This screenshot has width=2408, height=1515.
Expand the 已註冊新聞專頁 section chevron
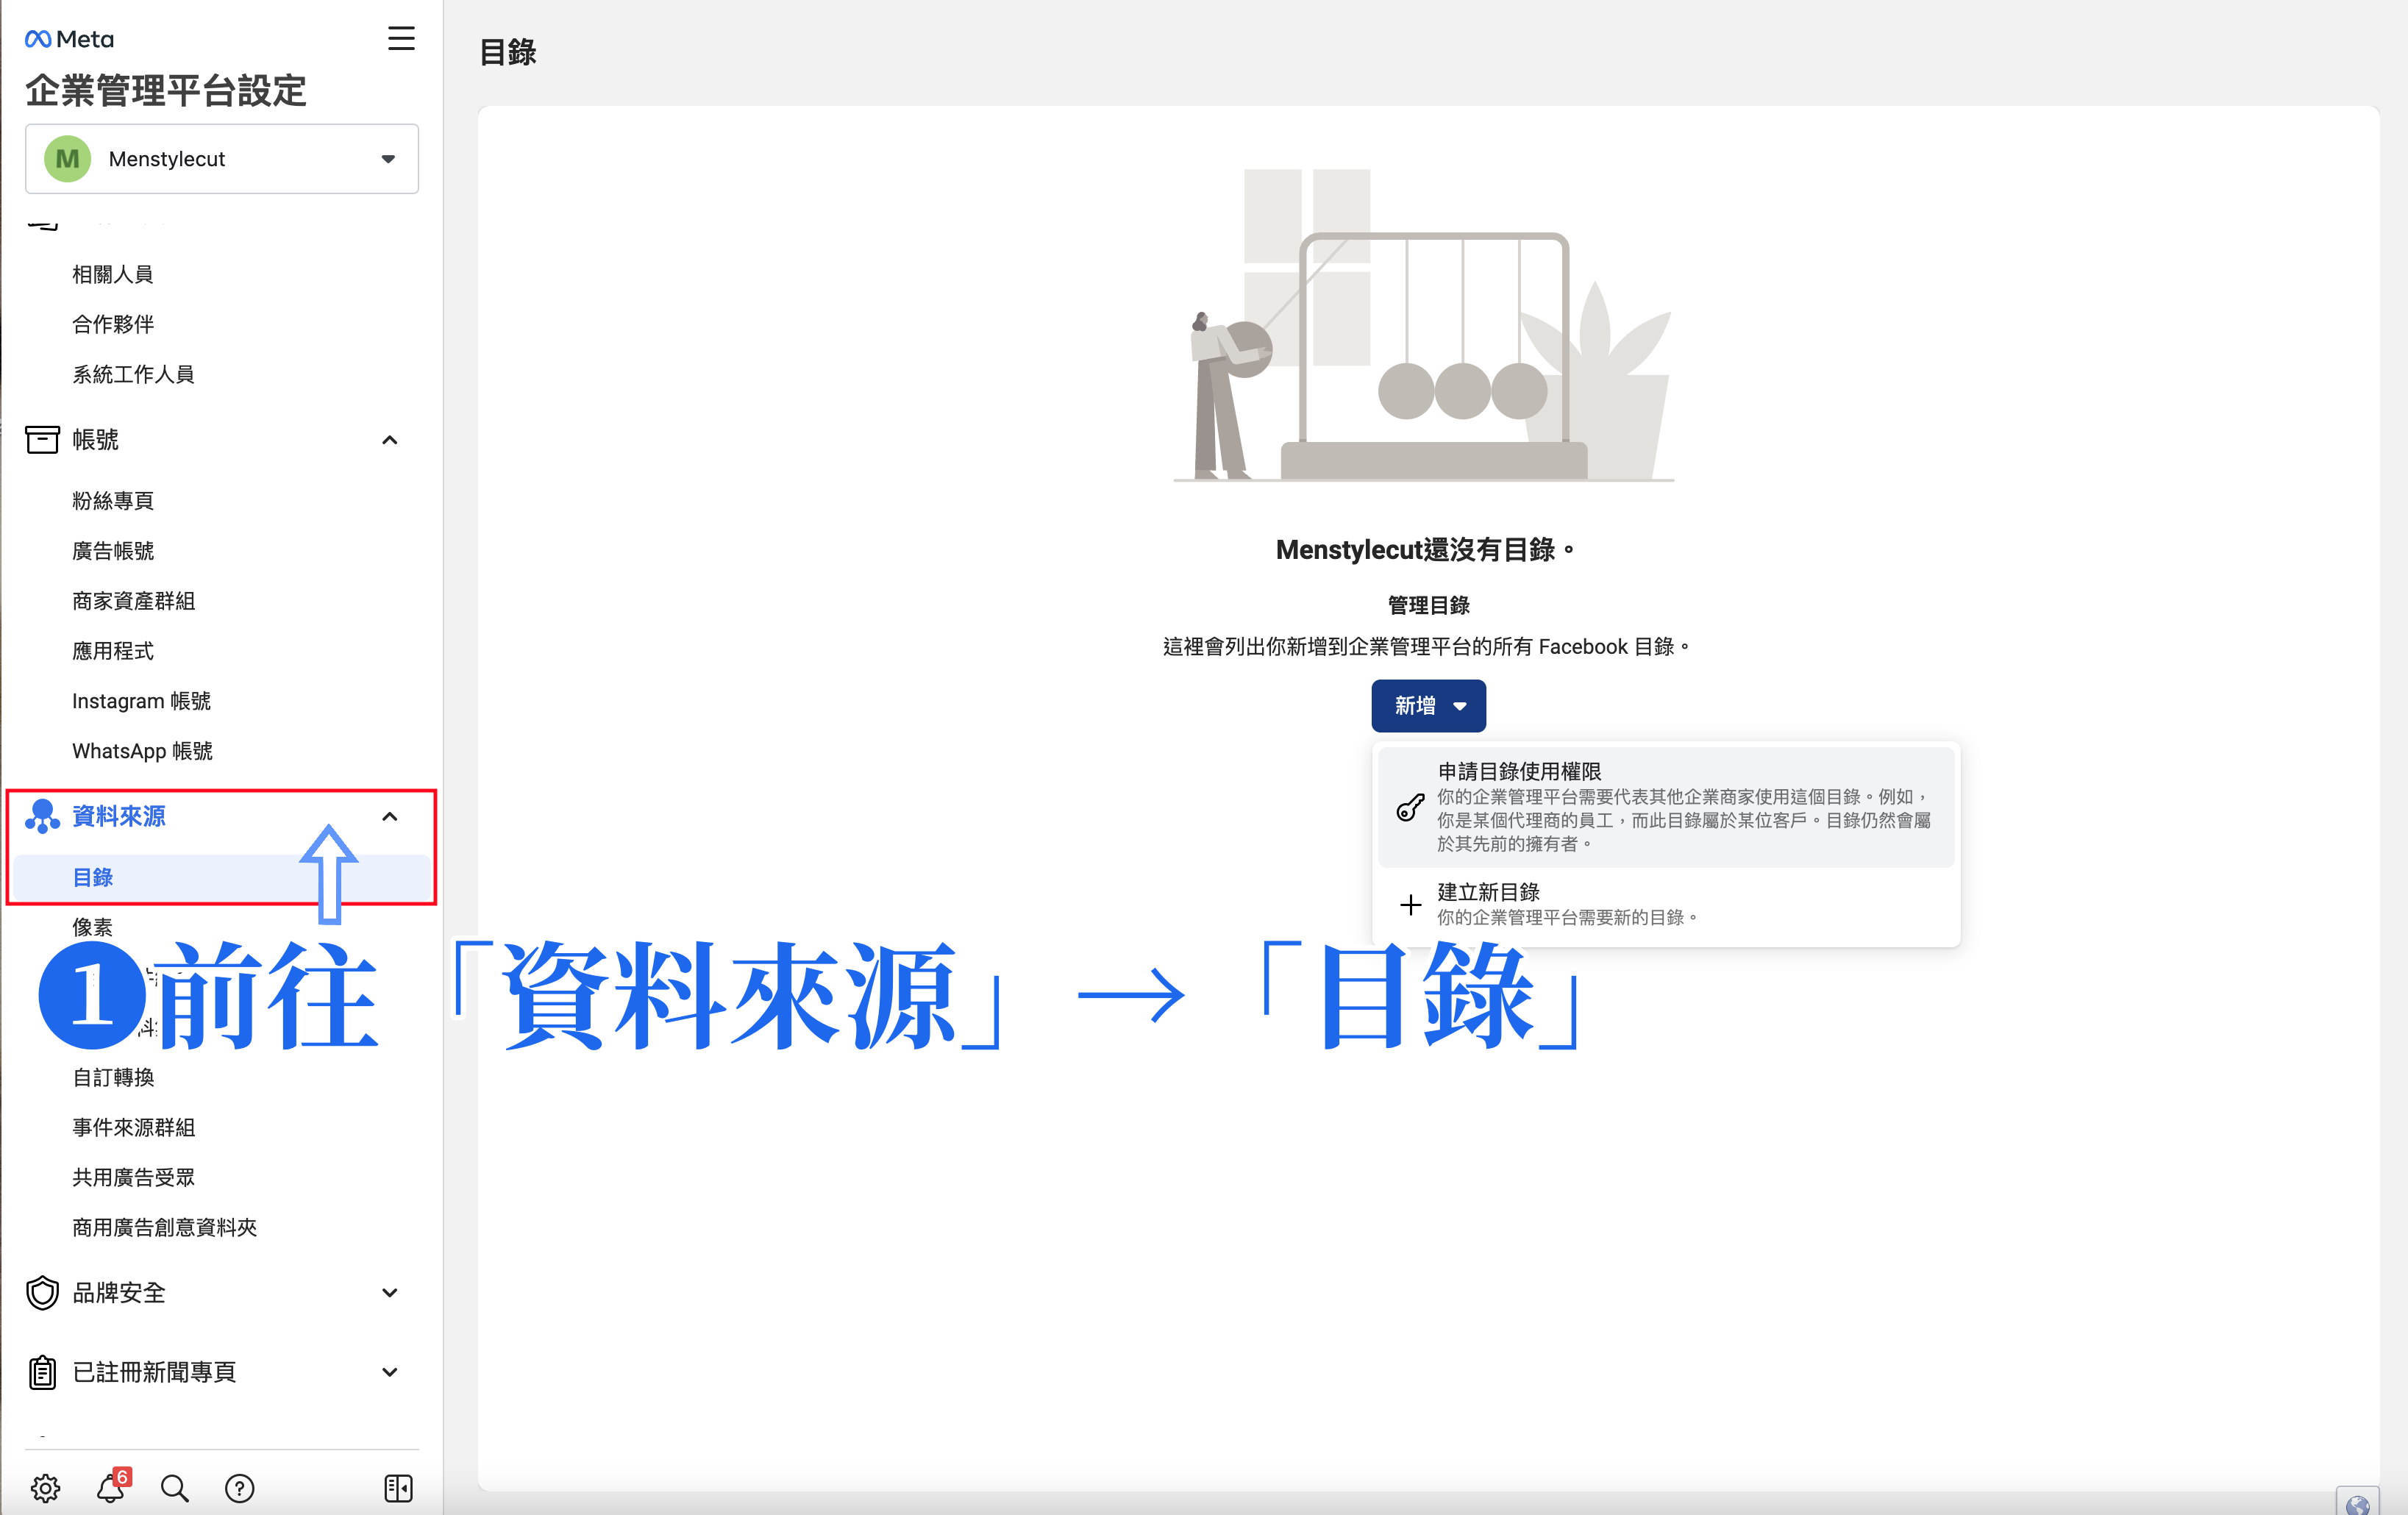tap(390, 1372)
